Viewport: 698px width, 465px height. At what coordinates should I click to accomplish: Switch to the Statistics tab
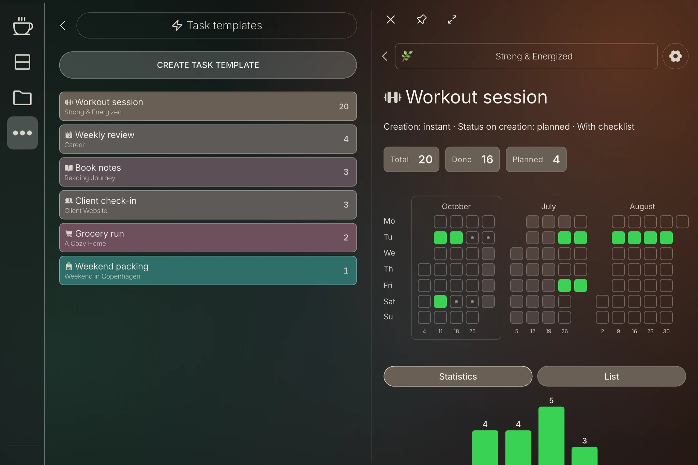click(458, 376)
